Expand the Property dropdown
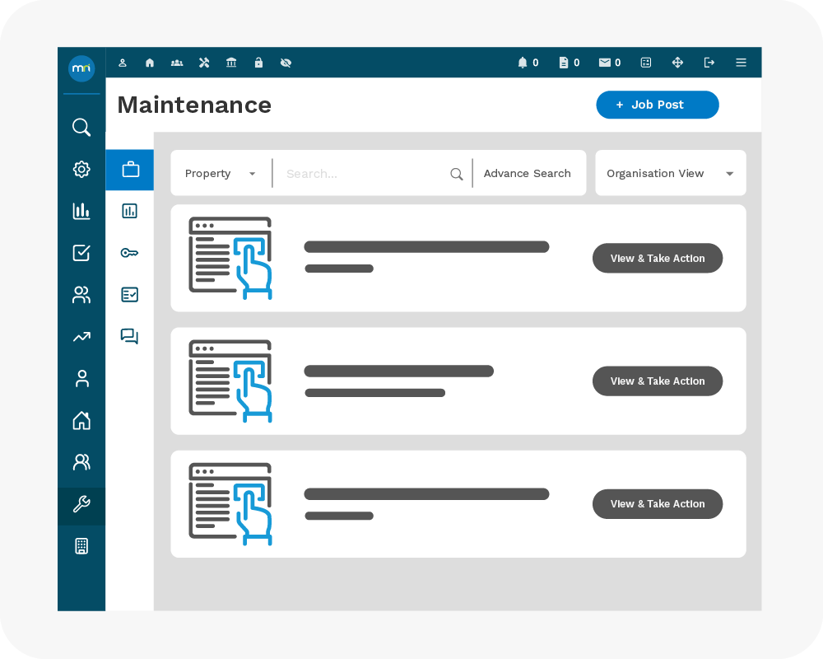The image size is (823, 659). [220, 174]
